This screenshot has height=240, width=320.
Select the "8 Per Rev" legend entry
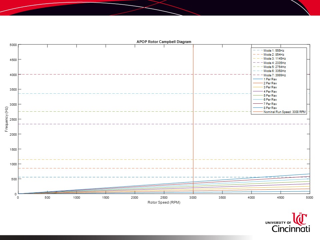270,108
